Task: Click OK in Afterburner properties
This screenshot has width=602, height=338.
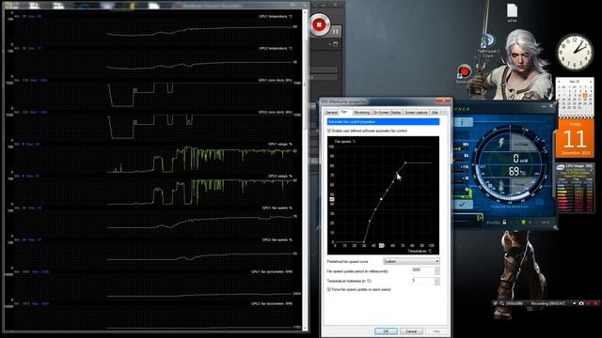Action: point(386,331)
